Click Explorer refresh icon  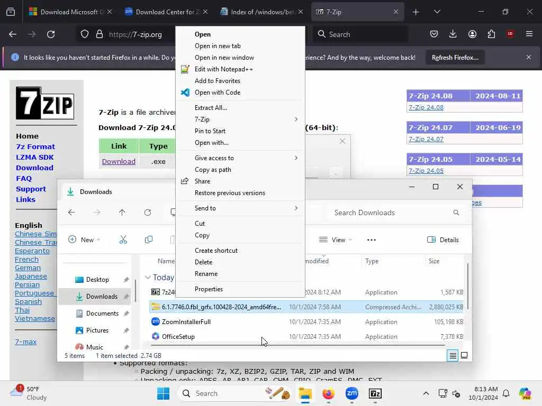point(148,213)
